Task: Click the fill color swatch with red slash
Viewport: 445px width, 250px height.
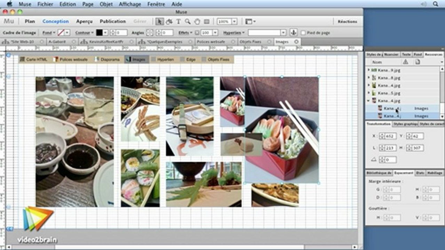Action: click(x=61, y=33)
